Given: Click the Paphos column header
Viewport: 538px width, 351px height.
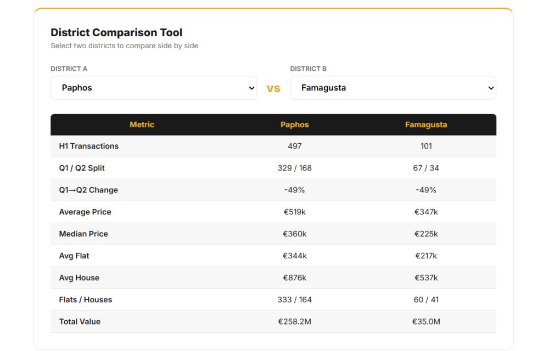Looking at the screenshot, I should 294,125.
